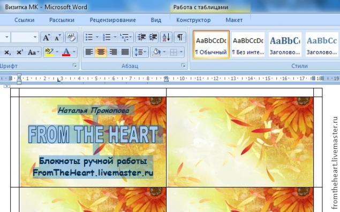Show paragraph marks with the pilcrow icon
The image size is (340, 212).
(x=180, y=37)
